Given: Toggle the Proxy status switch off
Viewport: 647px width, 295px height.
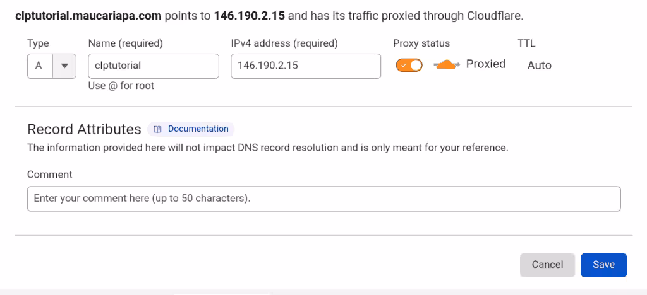Looking at the screenshot, I should click(x=409, y=65).
